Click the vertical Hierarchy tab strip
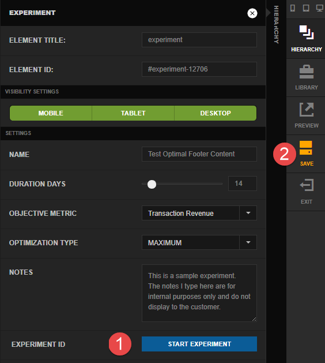The width and height of the screenshot is (325, 363). pos(276,25)
